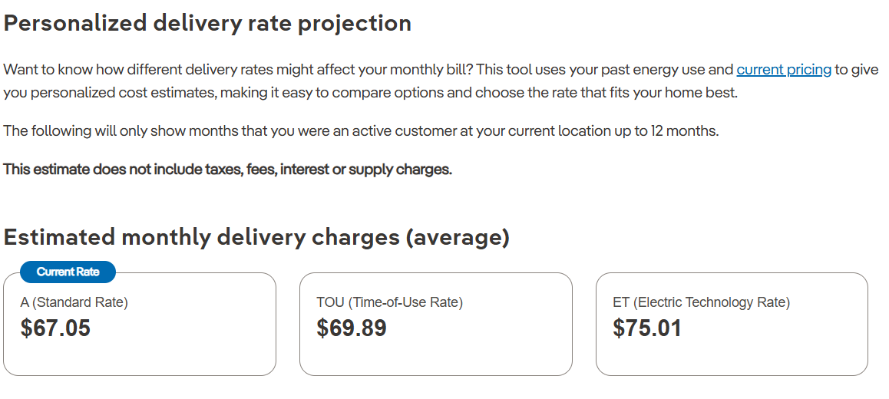Image resolution: width=889 pixels, height=399 pixels.
Task: Click the $67.05 standard rate amount
Action: point(55,328)
